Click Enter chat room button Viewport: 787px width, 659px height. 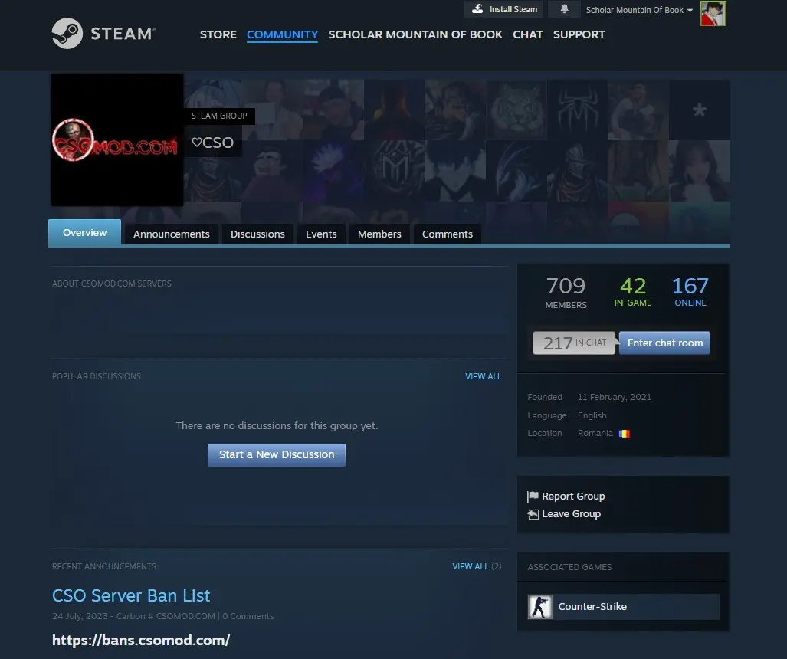(x=664, y=343)
